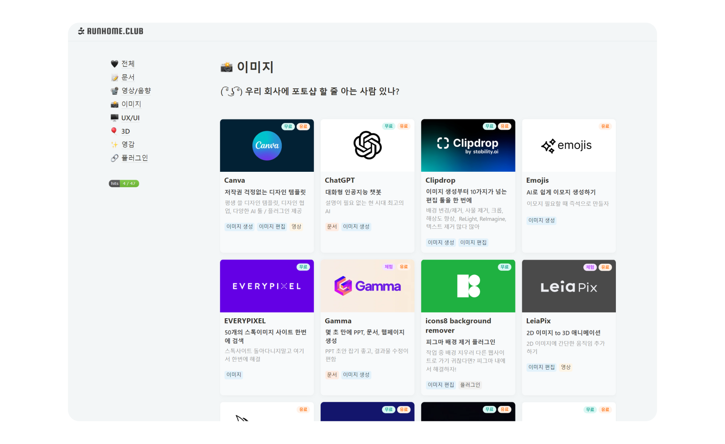Click 이미지 편집 tag on Canva card

(272, 227)
